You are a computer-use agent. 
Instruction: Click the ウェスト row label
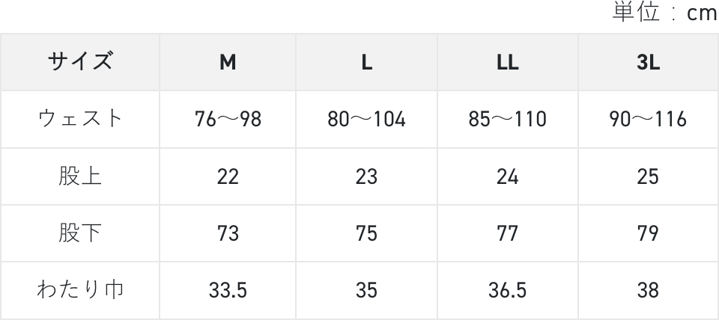(x=80, y=119)
